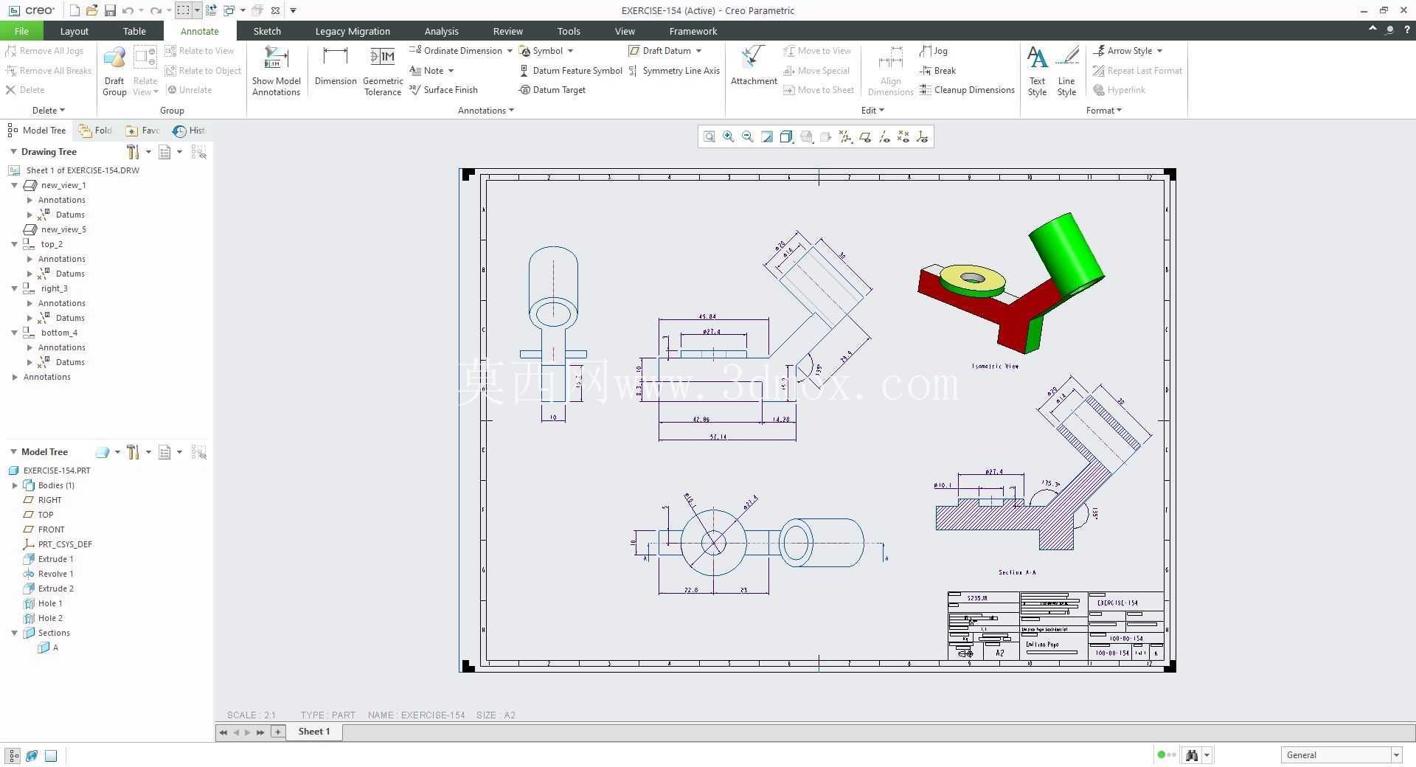This screenshot has width=1416, height=767.
Task: Toggle point display visibility icon
Action: (x=903, y=136)
